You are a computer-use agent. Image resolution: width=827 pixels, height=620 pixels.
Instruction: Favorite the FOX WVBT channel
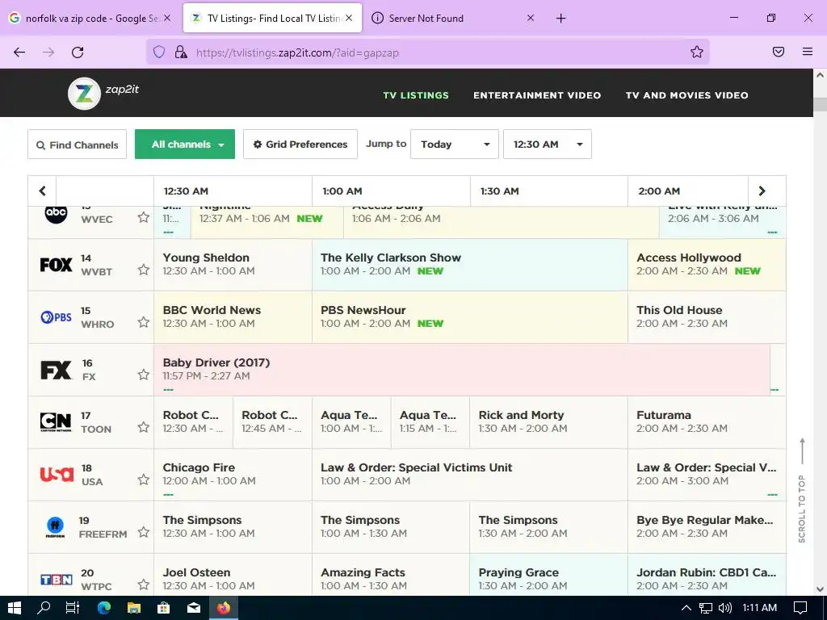coord(144,270)
